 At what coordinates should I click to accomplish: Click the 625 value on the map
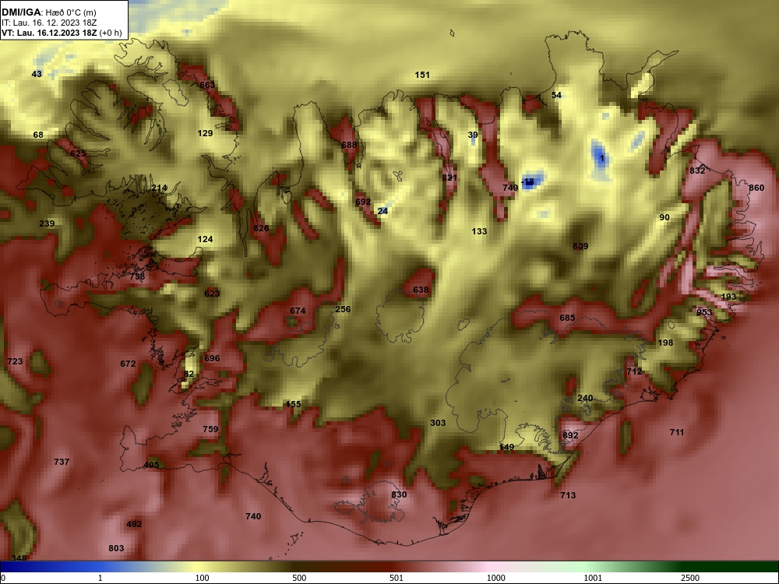pos(78,153)
